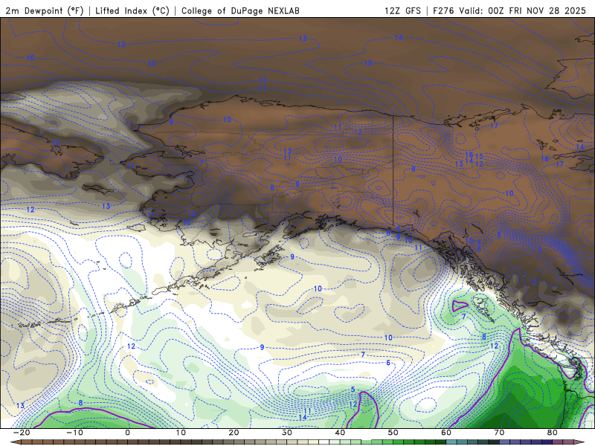Click the "0" label on the color scale

(x=127, y=433)
